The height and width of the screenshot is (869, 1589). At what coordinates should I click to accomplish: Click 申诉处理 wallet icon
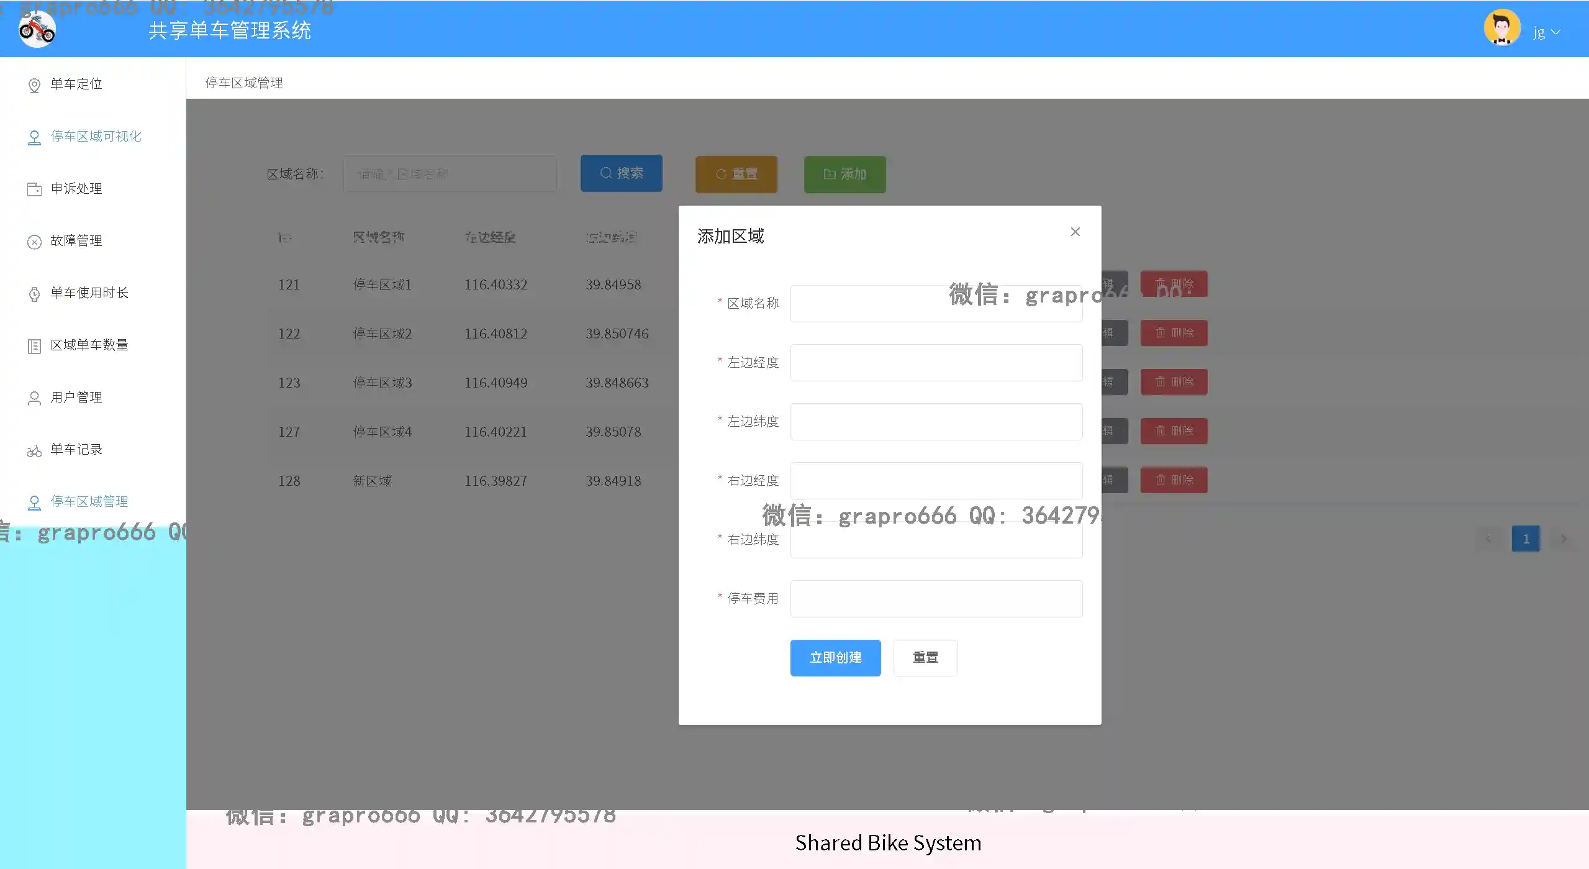point(34,189)
